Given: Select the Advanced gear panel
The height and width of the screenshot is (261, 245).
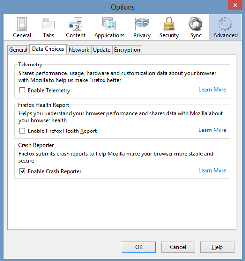Looking at the screenshot, I should pos(225,27).
